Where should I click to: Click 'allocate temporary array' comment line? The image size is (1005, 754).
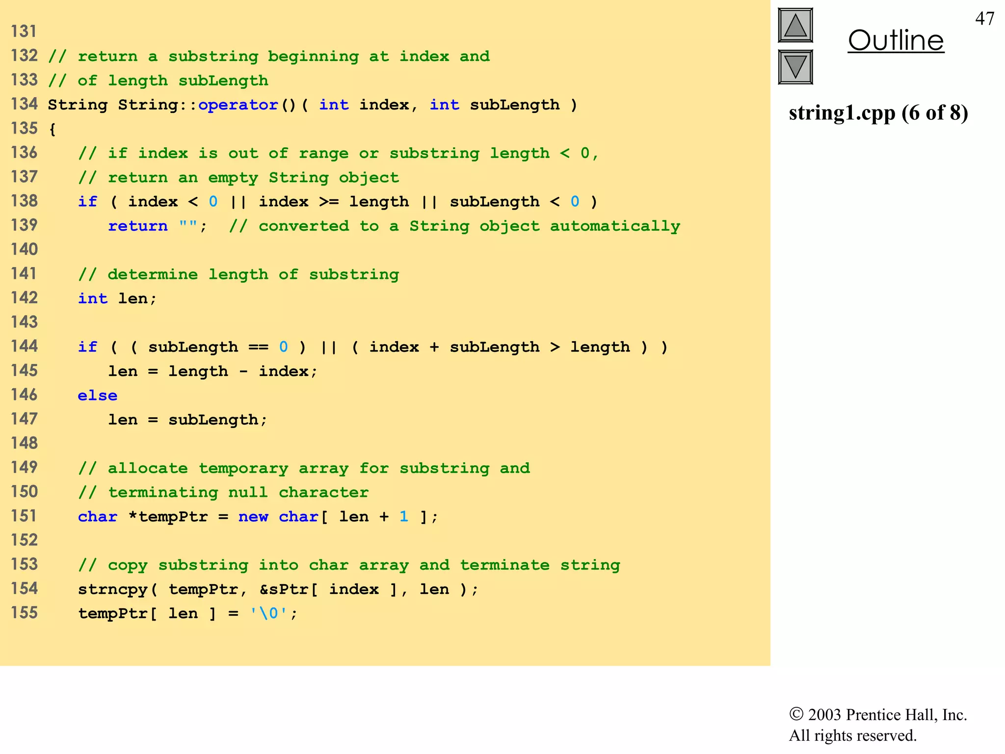tap(304, 468)
